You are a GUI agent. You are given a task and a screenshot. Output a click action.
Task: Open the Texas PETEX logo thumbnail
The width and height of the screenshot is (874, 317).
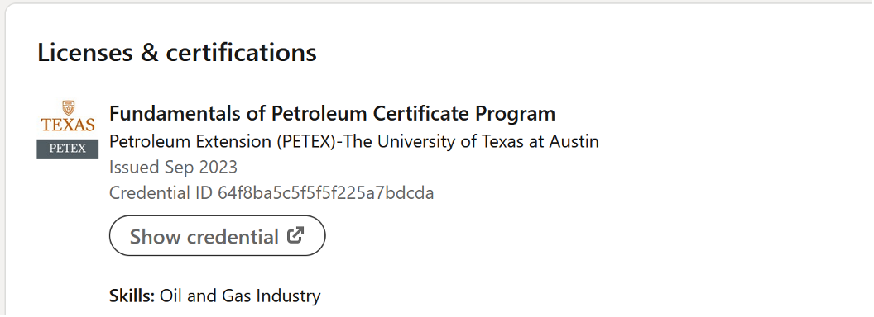pyautogui.click(x=67, y=129)
